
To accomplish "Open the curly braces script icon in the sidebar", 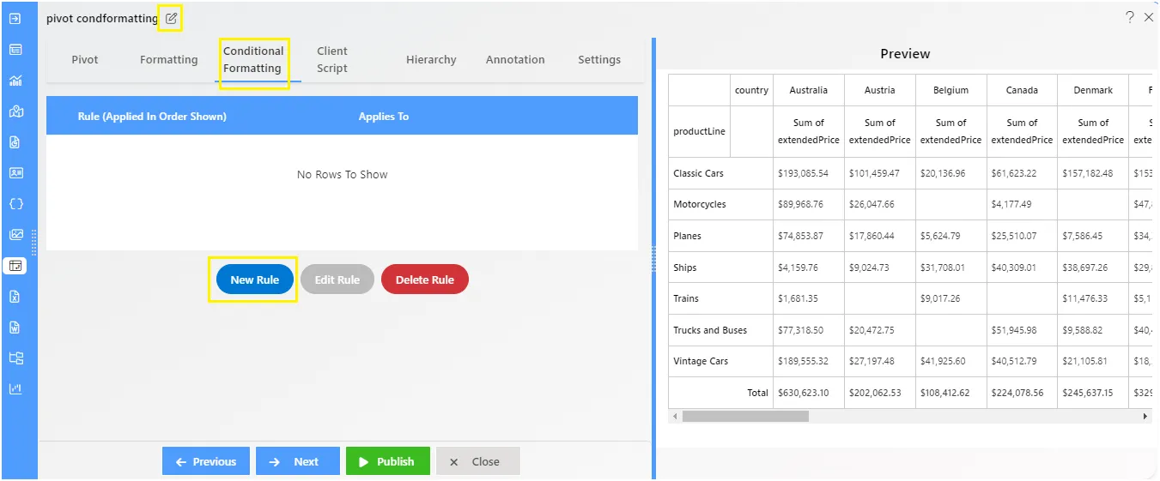I will coord(15,204).
